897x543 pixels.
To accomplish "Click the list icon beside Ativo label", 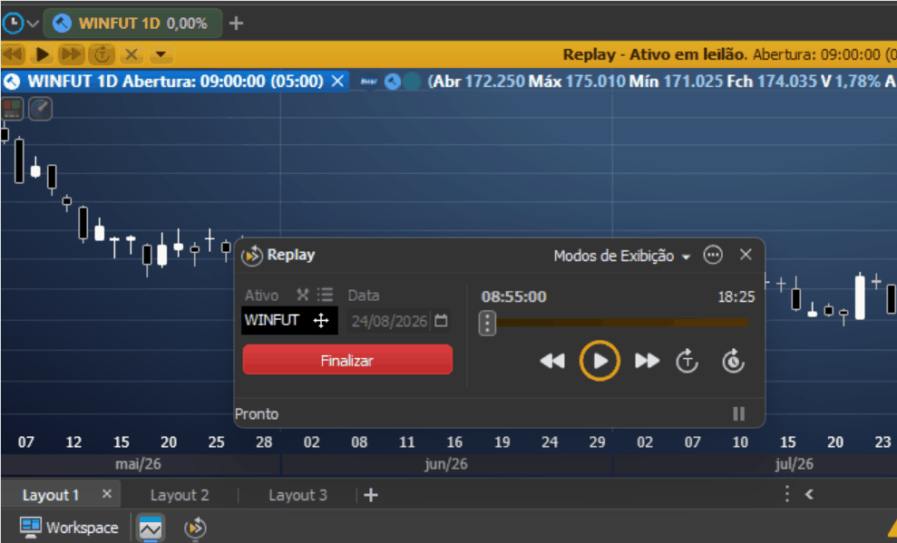I will [x=325, y=295].
